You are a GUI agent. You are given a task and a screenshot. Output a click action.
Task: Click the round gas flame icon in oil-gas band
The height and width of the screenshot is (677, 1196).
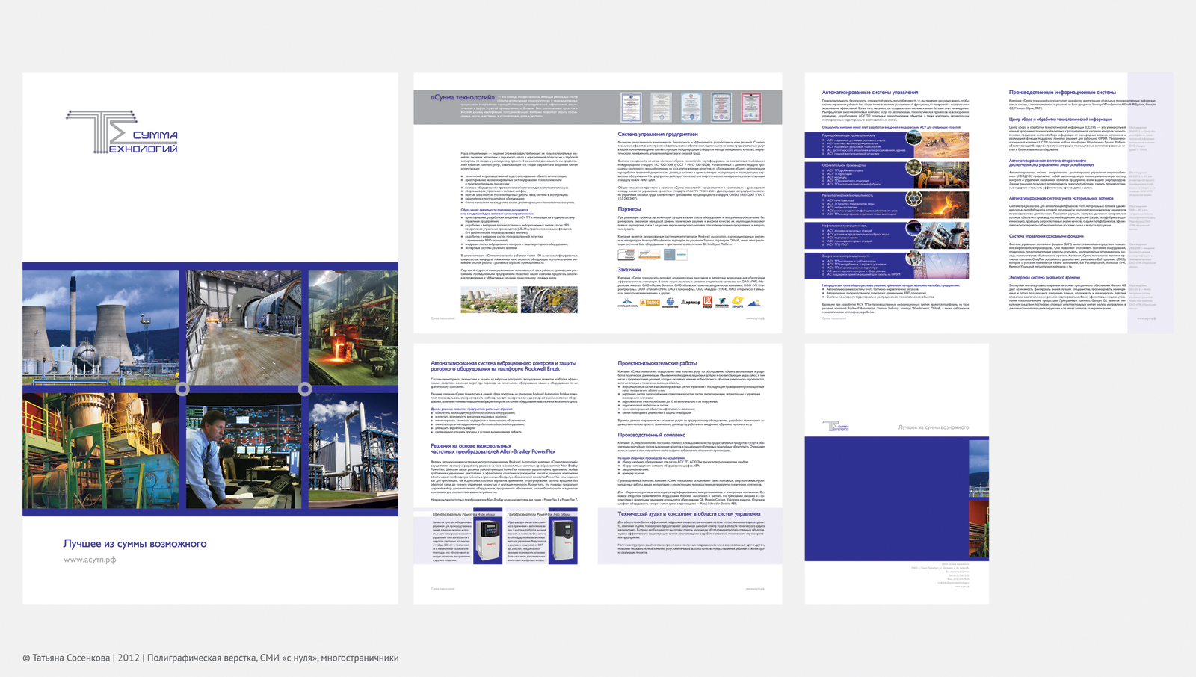point(913,228)
